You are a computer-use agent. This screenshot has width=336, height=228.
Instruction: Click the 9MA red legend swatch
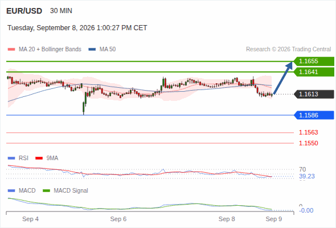pyautogui.click(x=39, y=158)
